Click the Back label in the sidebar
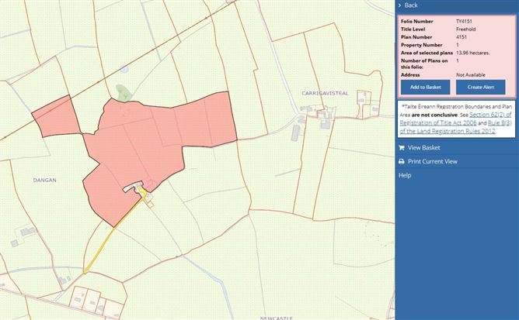Viewport: 519px width, 320px height. pos(411,5)
